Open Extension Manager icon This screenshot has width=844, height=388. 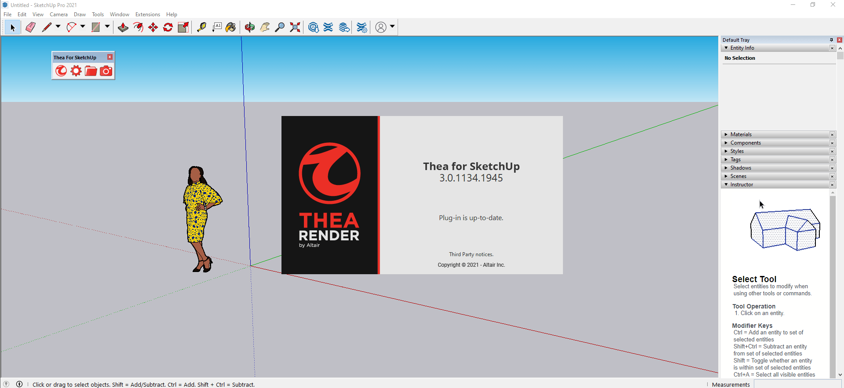(x=362, y=27)
